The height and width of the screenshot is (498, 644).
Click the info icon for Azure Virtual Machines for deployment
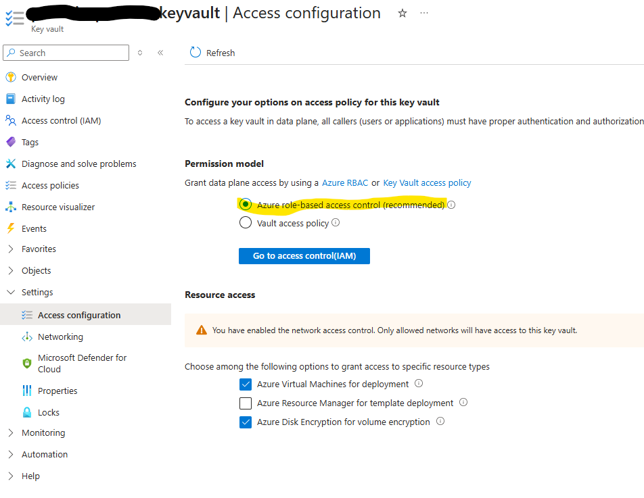419,383
